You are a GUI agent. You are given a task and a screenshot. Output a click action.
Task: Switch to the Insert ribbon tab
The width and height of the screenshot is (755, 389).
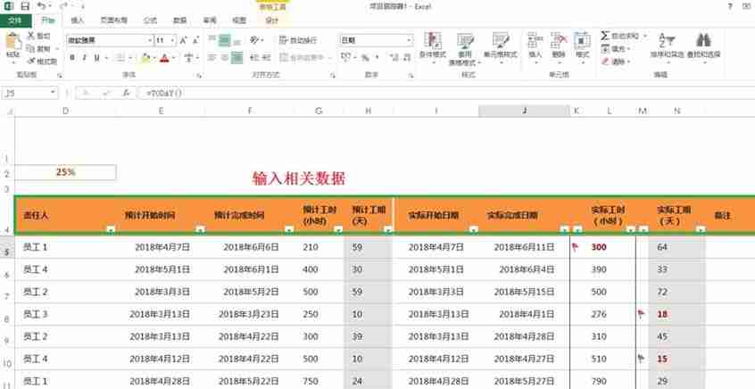tap(78, 21)
